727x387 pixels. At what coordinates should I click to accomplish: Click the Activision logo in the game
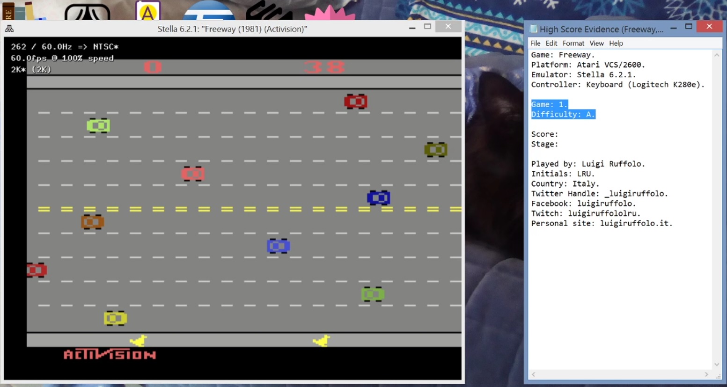point(110,354)
